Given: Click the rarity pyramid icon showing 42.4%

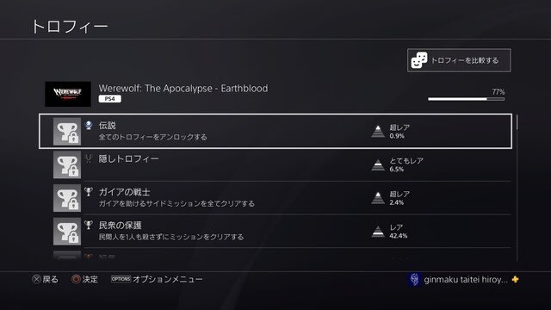Looking at the screenshot, I should point(378,232).
